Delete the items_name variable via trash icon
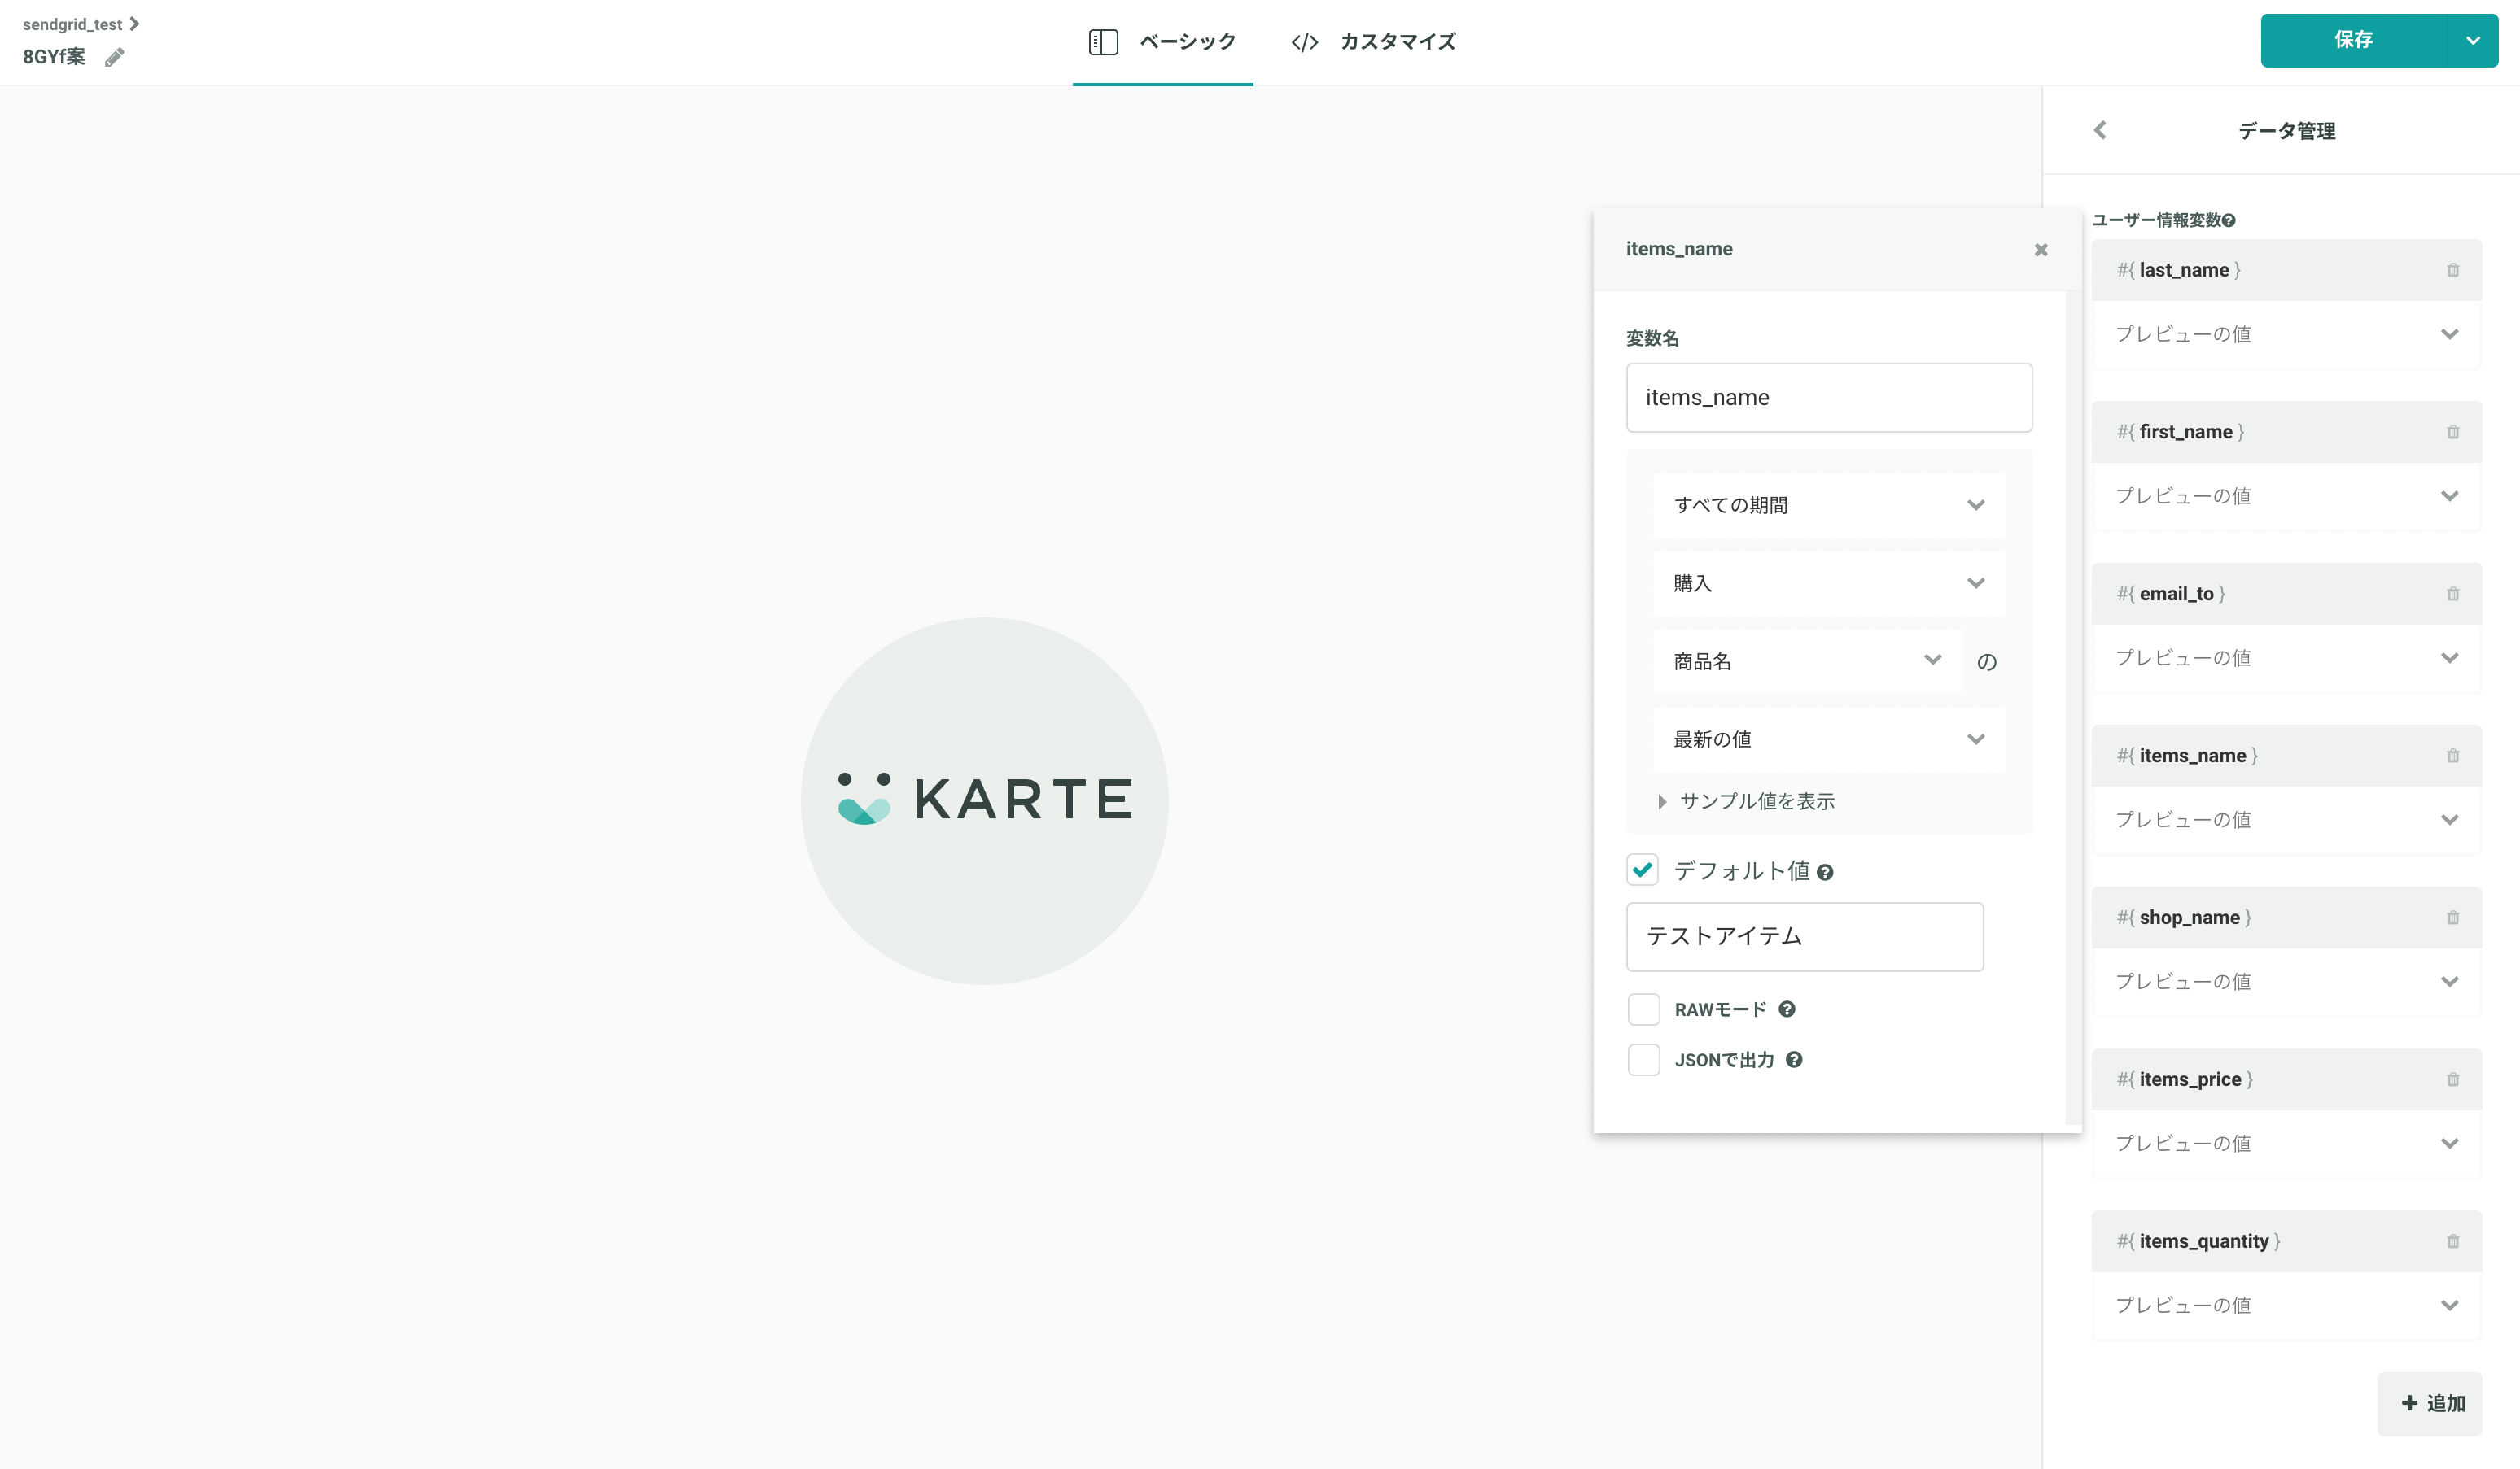Image resolution: width=2520 pixels, height=1469 pixels. click(2453, 756)
